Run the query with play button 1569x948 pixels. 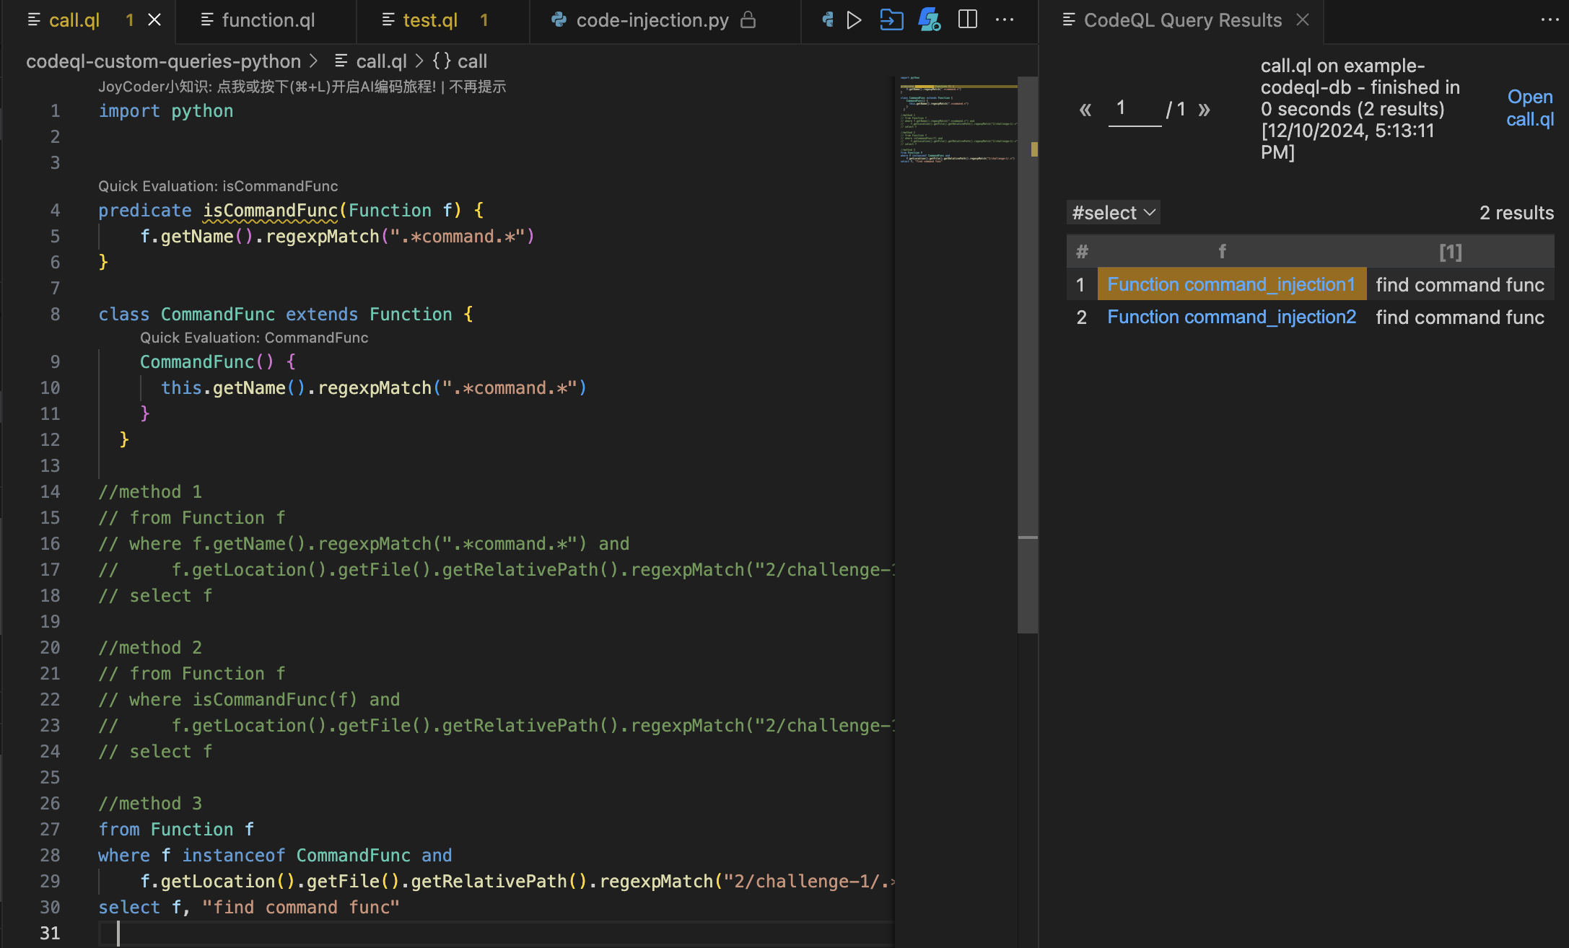854,20
